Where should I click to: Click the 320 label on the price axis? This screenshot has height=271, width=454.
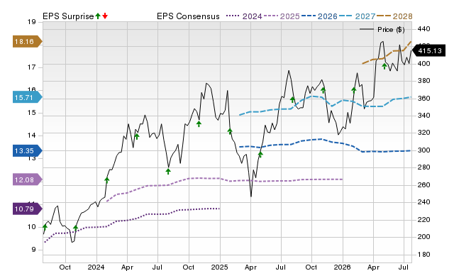[424, 133]
